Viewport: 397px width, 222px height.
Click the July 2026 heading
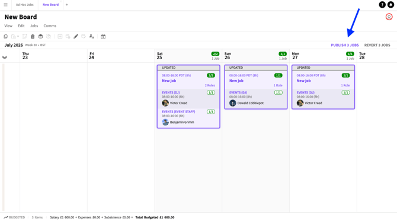pyautogui.click(x=14, y=45)
